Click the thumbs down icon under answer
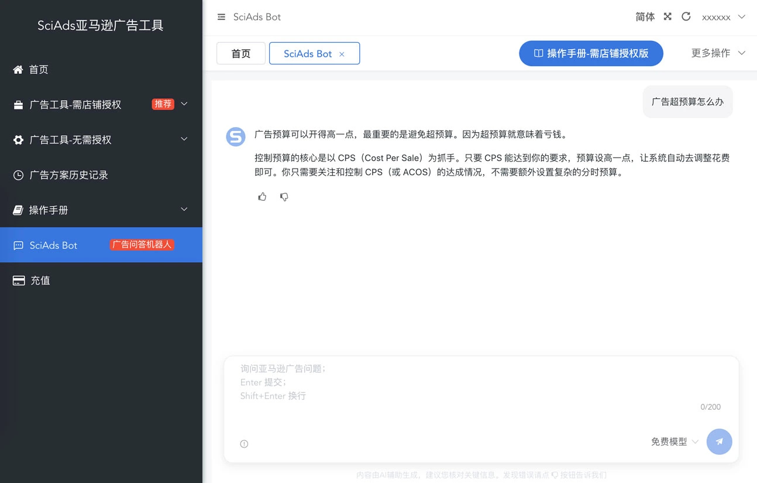 (284, 197)
